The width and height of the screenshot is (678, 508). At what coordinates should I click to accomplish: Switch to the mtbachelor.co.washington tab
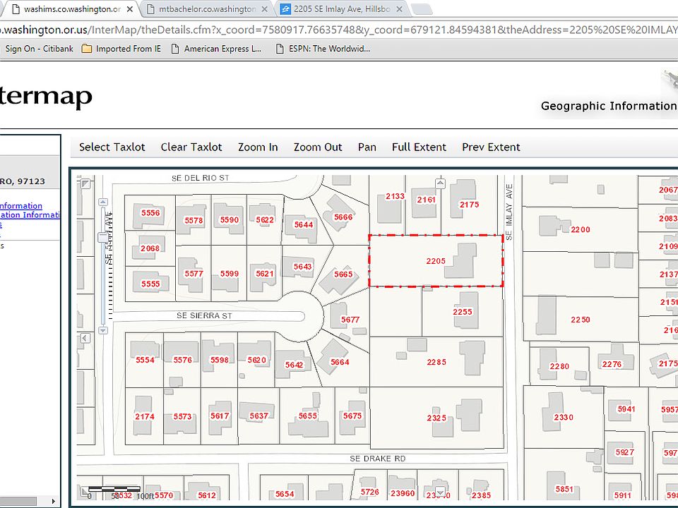tap(207, 9)
